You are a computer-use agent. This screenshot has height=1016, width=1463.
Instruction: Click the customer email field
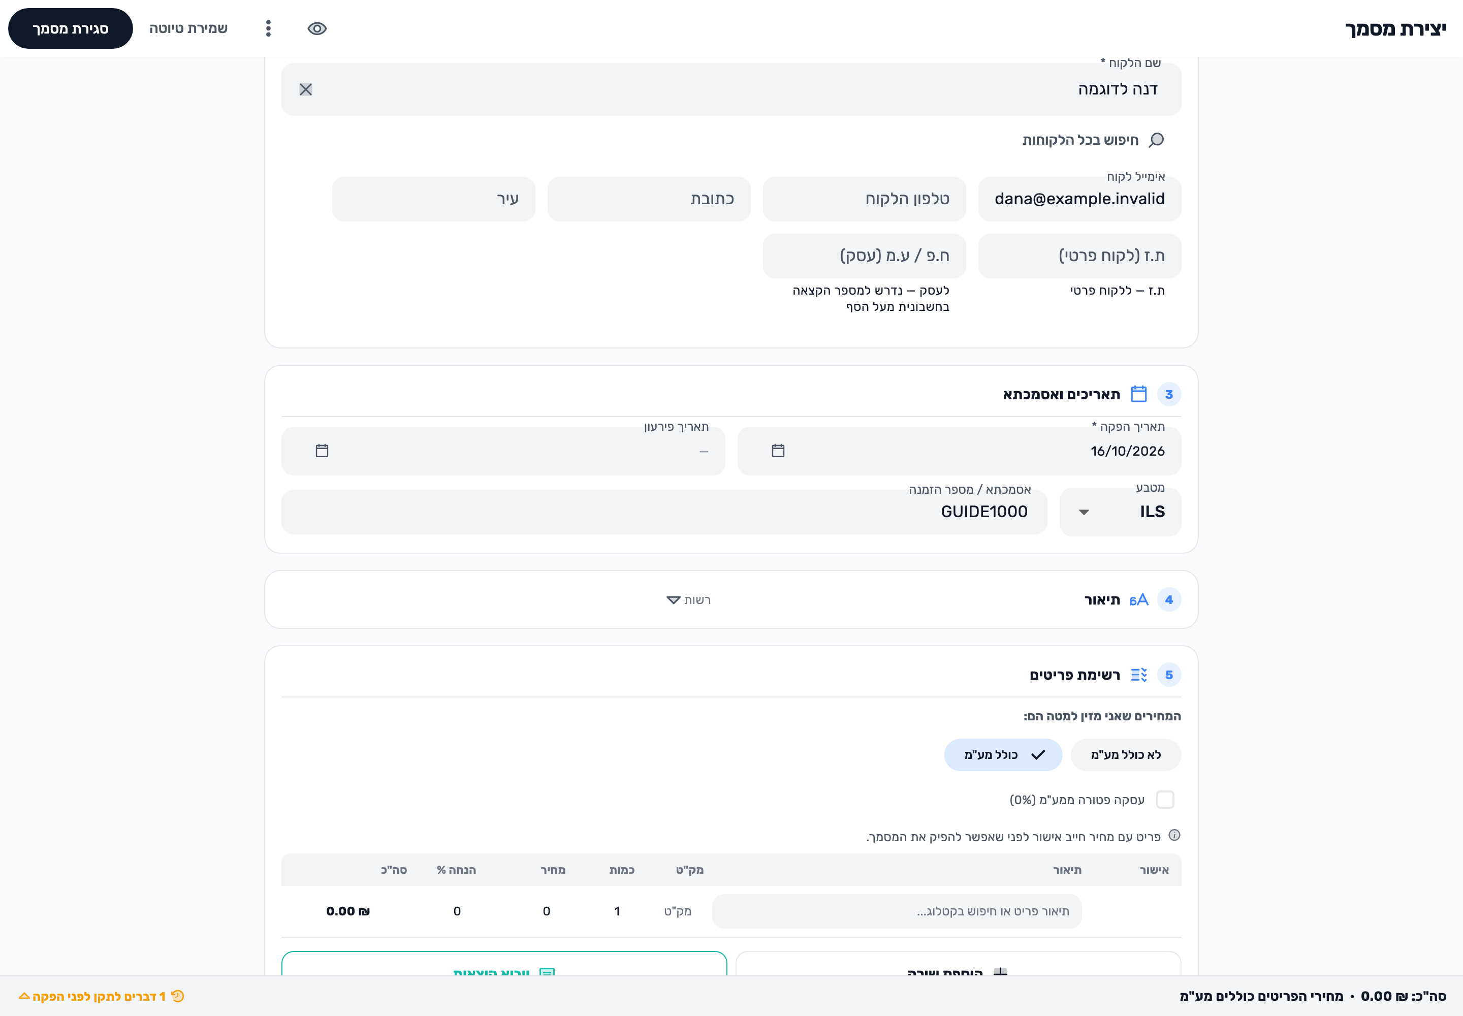pos(1080,199)
